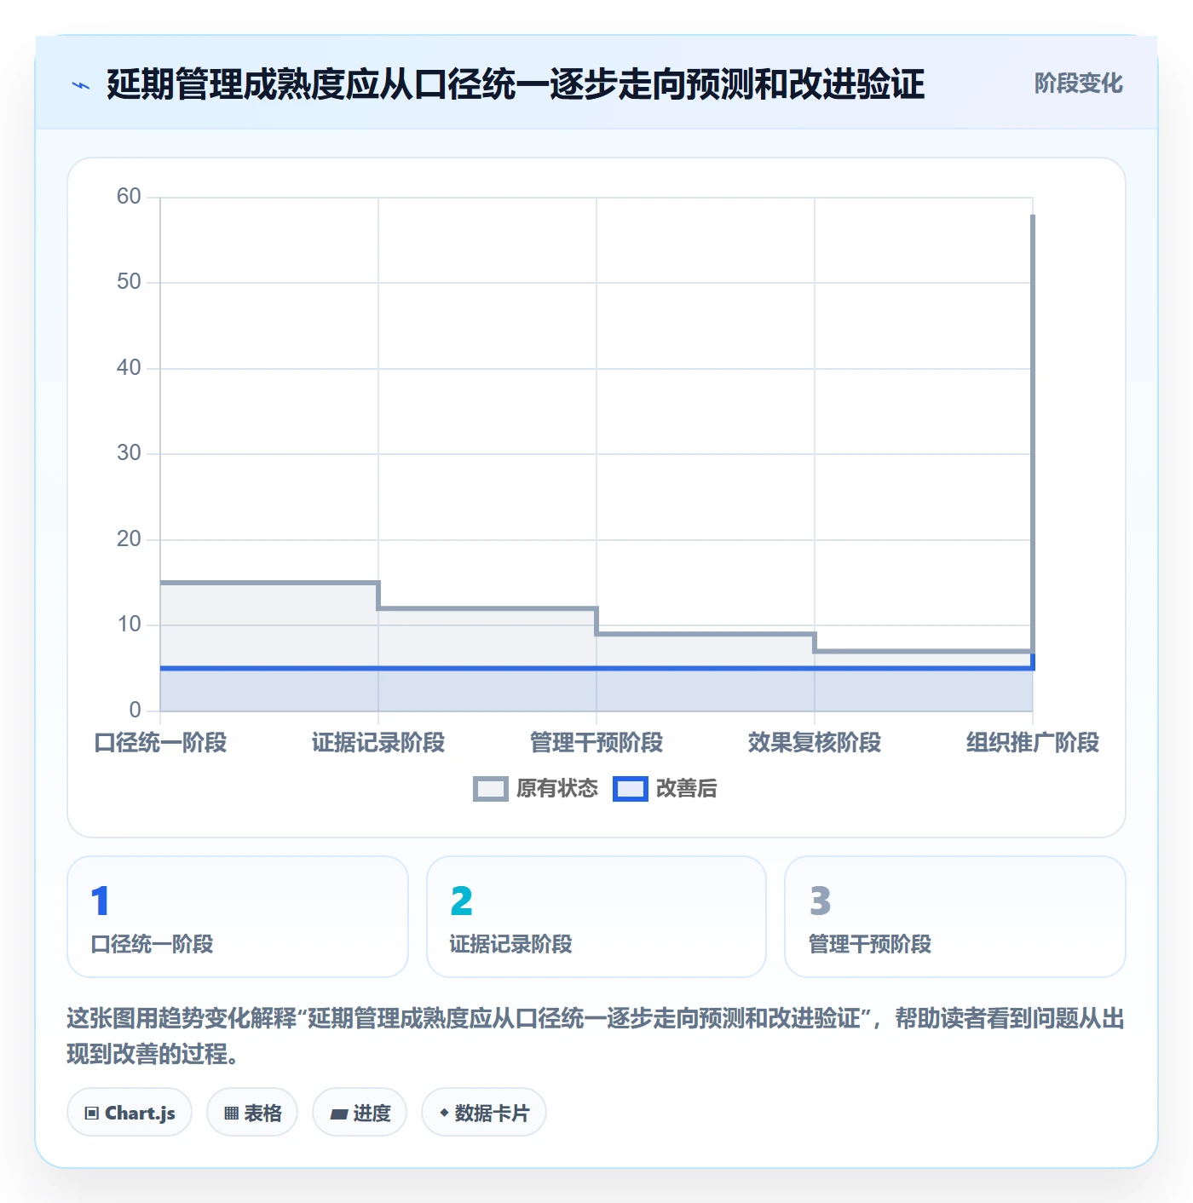The height and width of the screenshot is (1203, 1193).
Task: Click the y-axis value 50
Action: tap(129, 282)
